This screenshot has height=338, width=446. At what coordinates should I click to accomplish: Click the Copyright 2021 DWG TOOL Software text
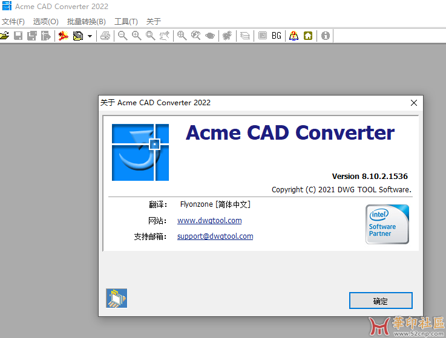[x=341, y=190]
